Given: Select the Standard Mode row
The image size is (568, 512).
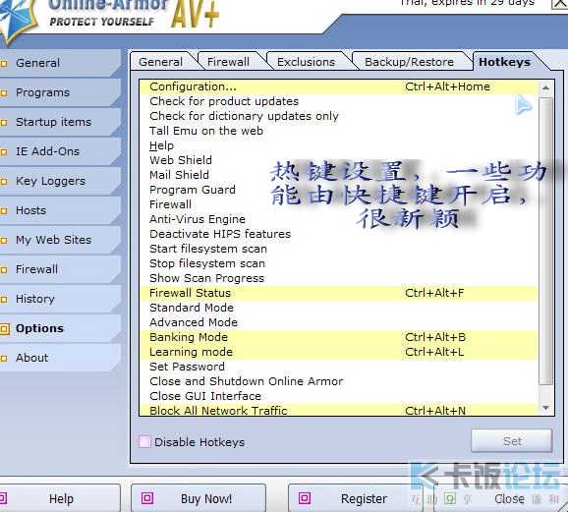Looking at the screenshot, I should [339, 308].
